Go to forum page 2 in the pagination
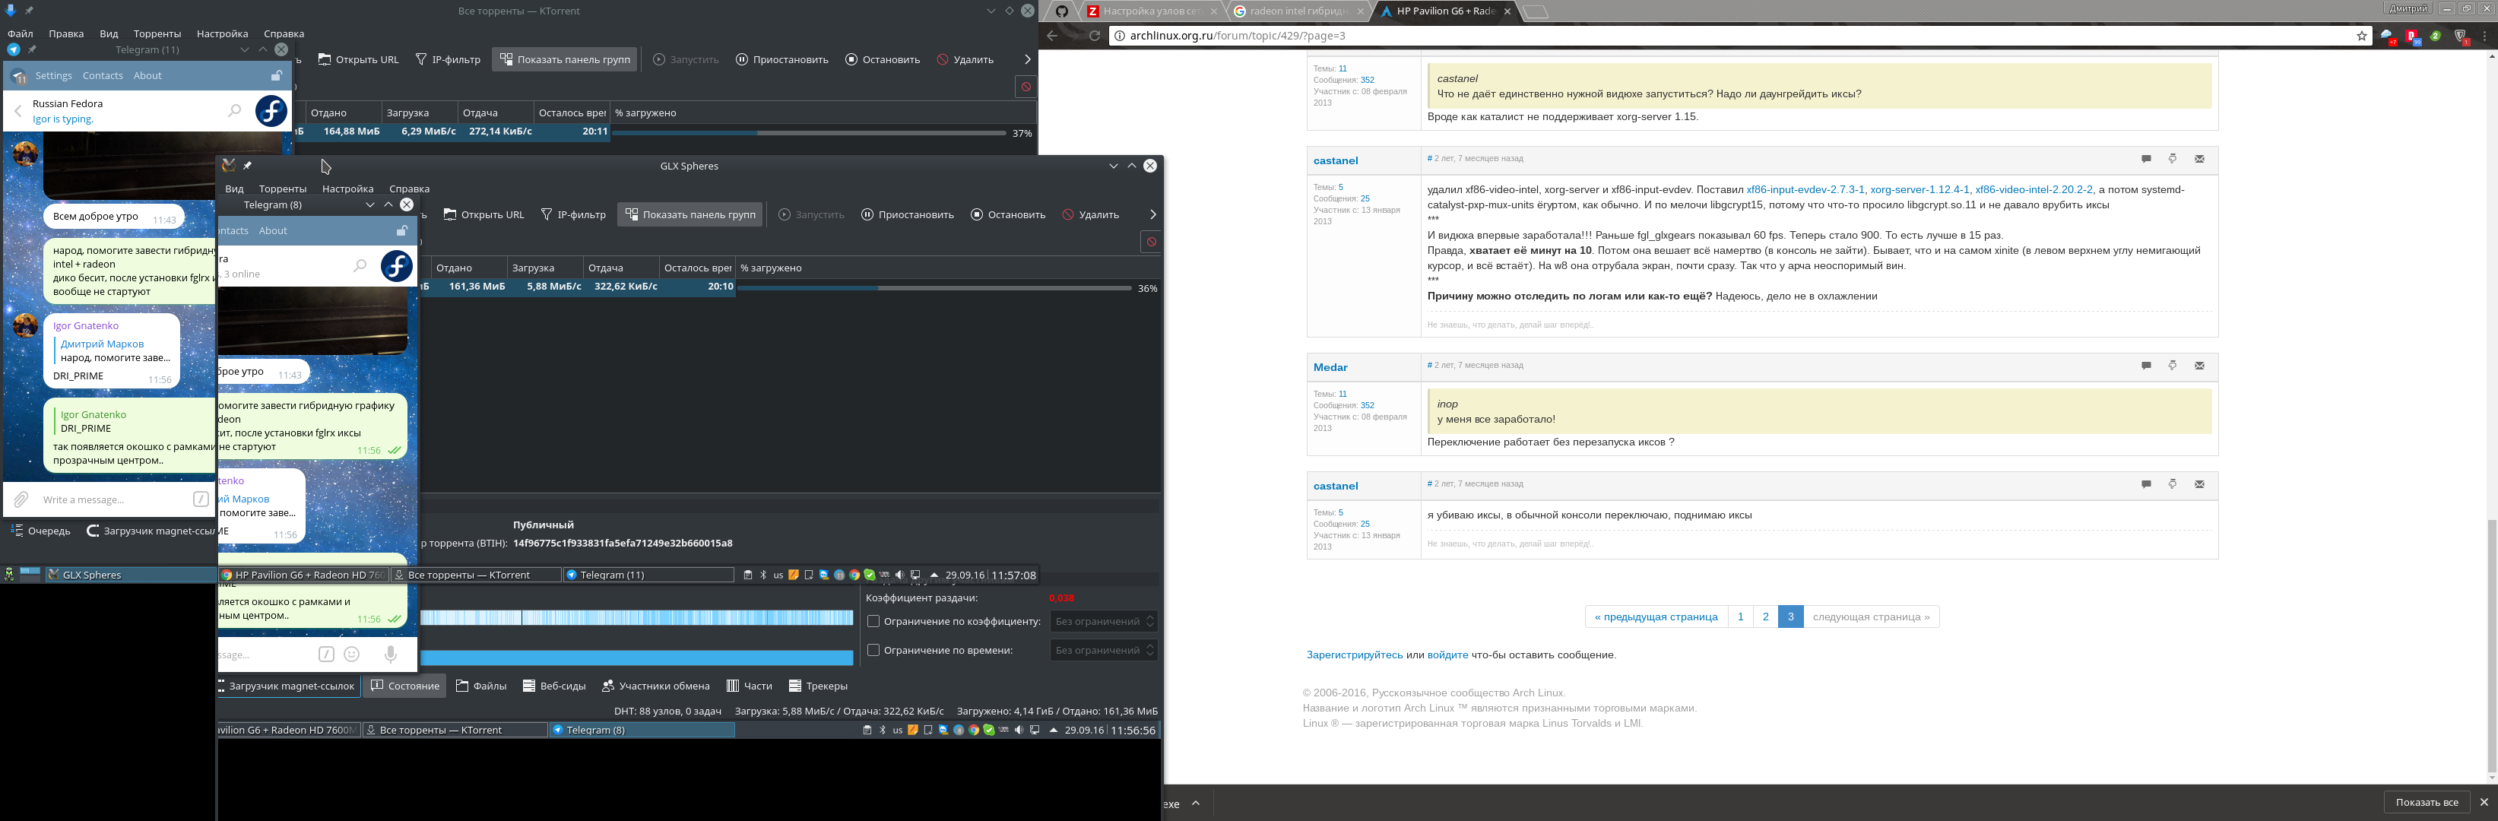 1765,617
